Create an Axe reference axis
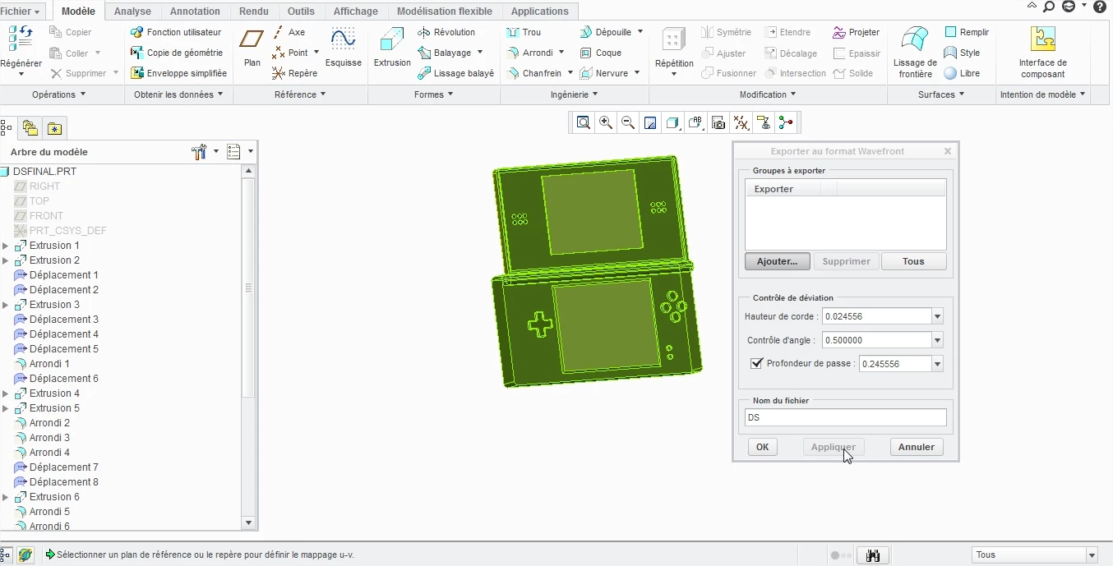The height and width of the screenshot is (566, 1113). click(x=289, y=32)
